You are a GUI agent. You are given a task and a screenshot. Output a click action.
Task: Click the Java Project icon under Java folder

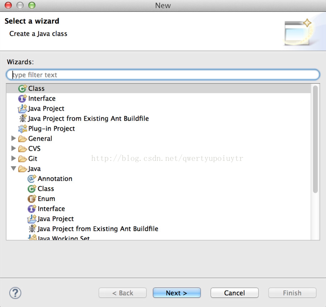[32, 219]
